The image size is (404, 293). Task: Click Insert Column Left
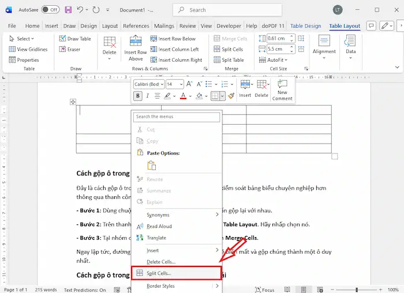(x=174, y=49)
